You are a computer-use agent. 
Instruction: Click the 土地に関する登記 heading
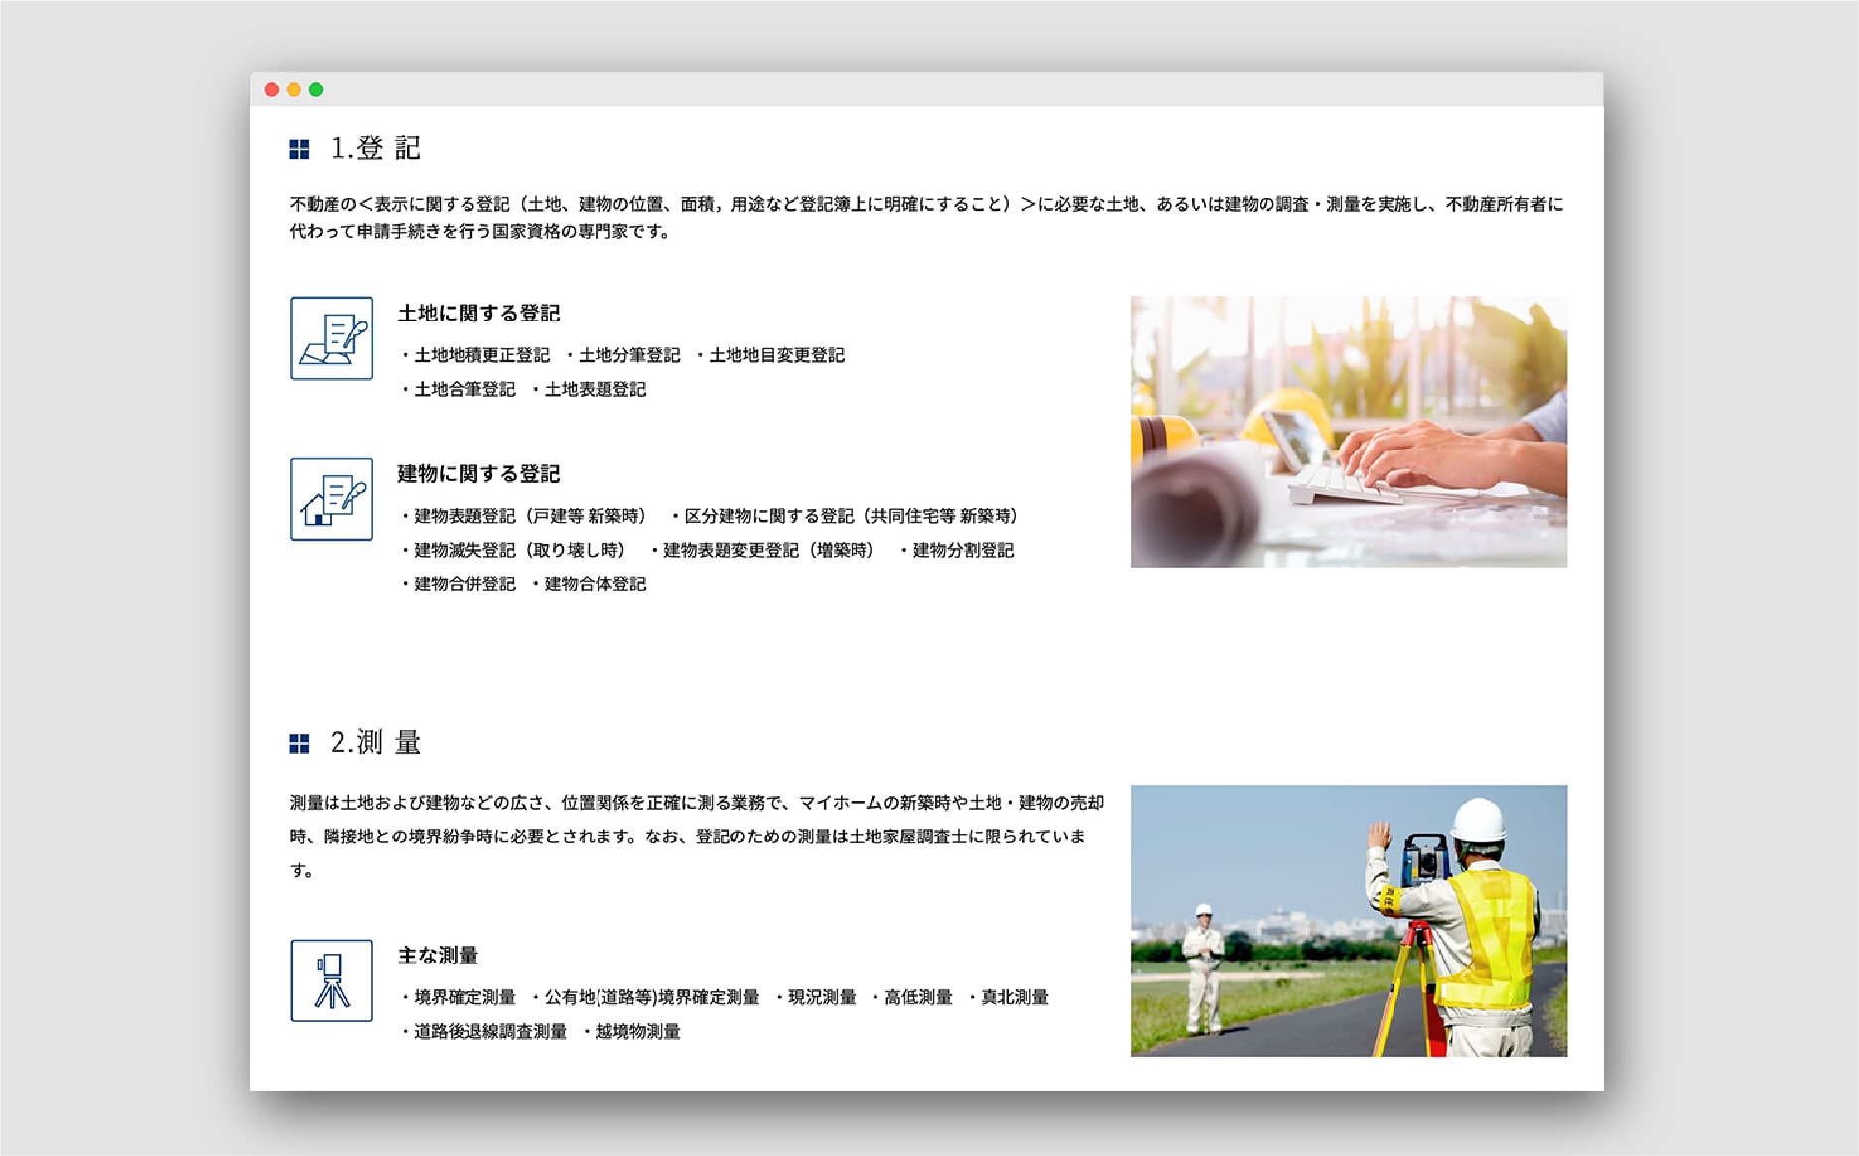[x=479, y=314]
